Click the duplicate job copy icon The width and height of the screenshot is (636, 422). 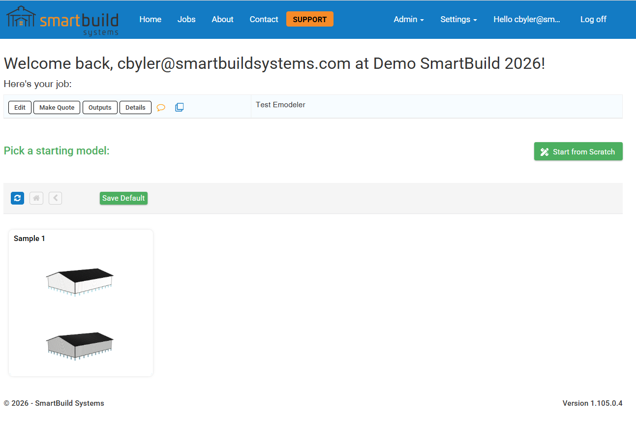click(180, 107)
